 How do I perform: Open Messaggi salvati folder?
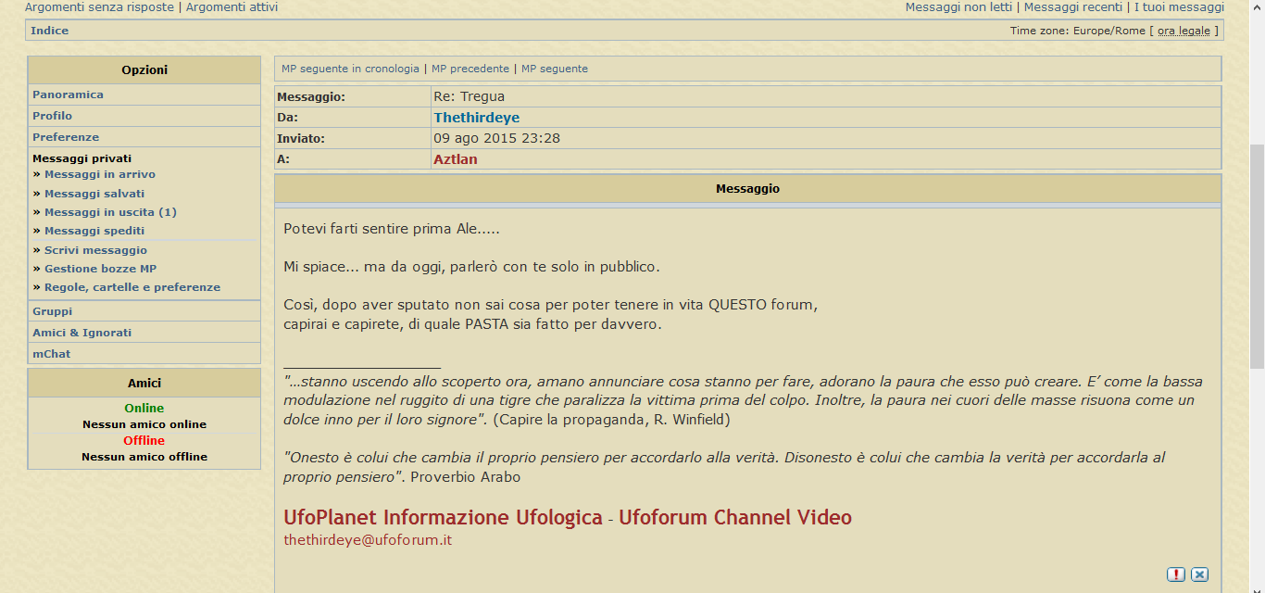pyautogui.click(x=94, y=194)
